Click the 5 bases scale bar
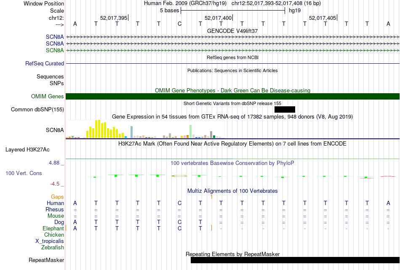This screenshot has width=400, height=270. tap(233, 11)
